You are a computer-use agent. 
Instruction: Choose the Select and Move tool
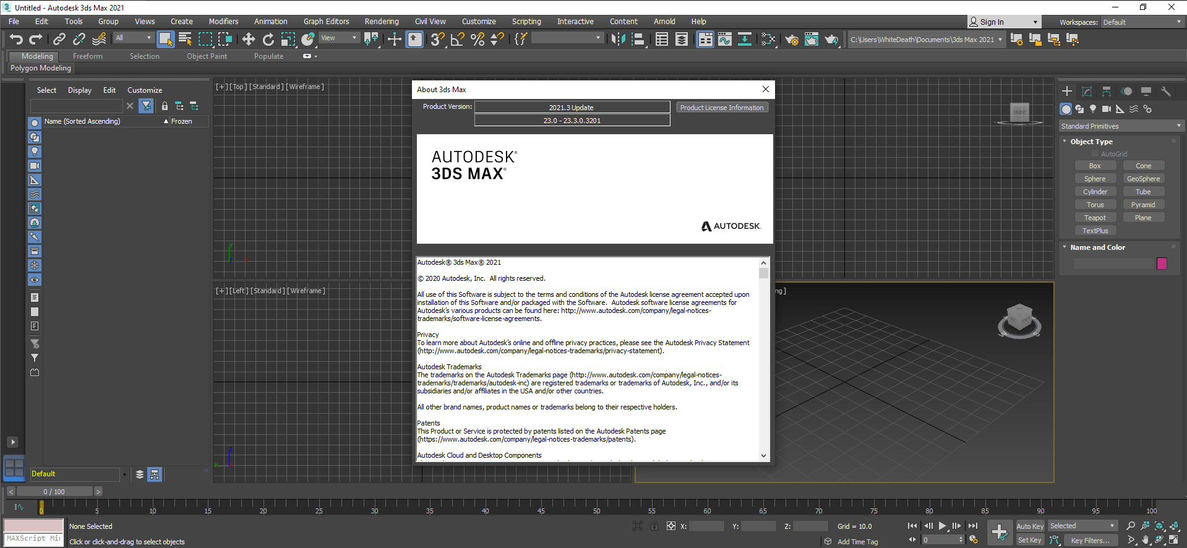click(x=248, y=40)
